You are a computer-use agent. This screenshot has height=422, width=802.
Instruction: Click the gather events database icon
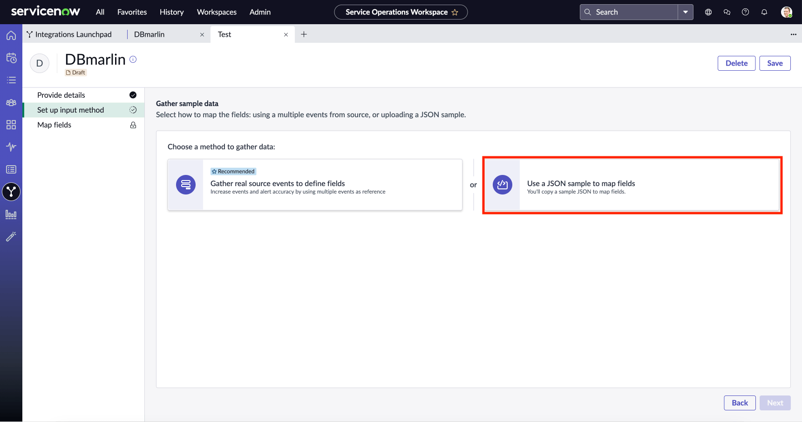click(x=186, y=185)
